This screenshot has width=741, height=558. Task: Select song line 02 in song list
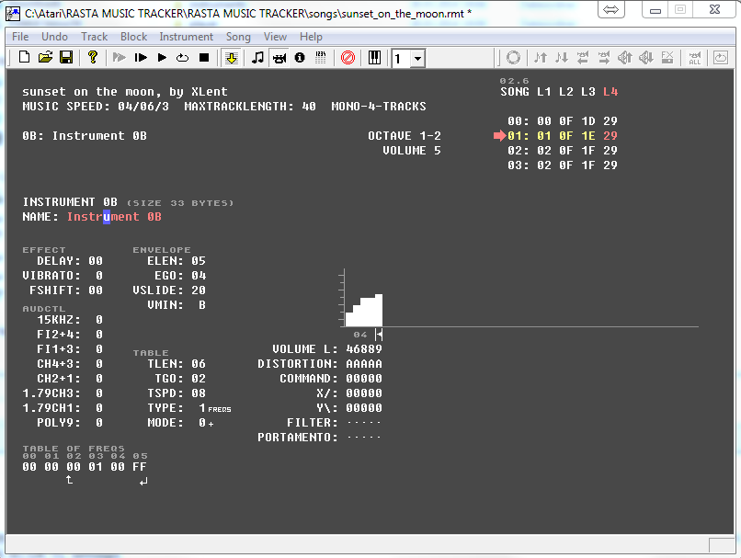point(563,151)
